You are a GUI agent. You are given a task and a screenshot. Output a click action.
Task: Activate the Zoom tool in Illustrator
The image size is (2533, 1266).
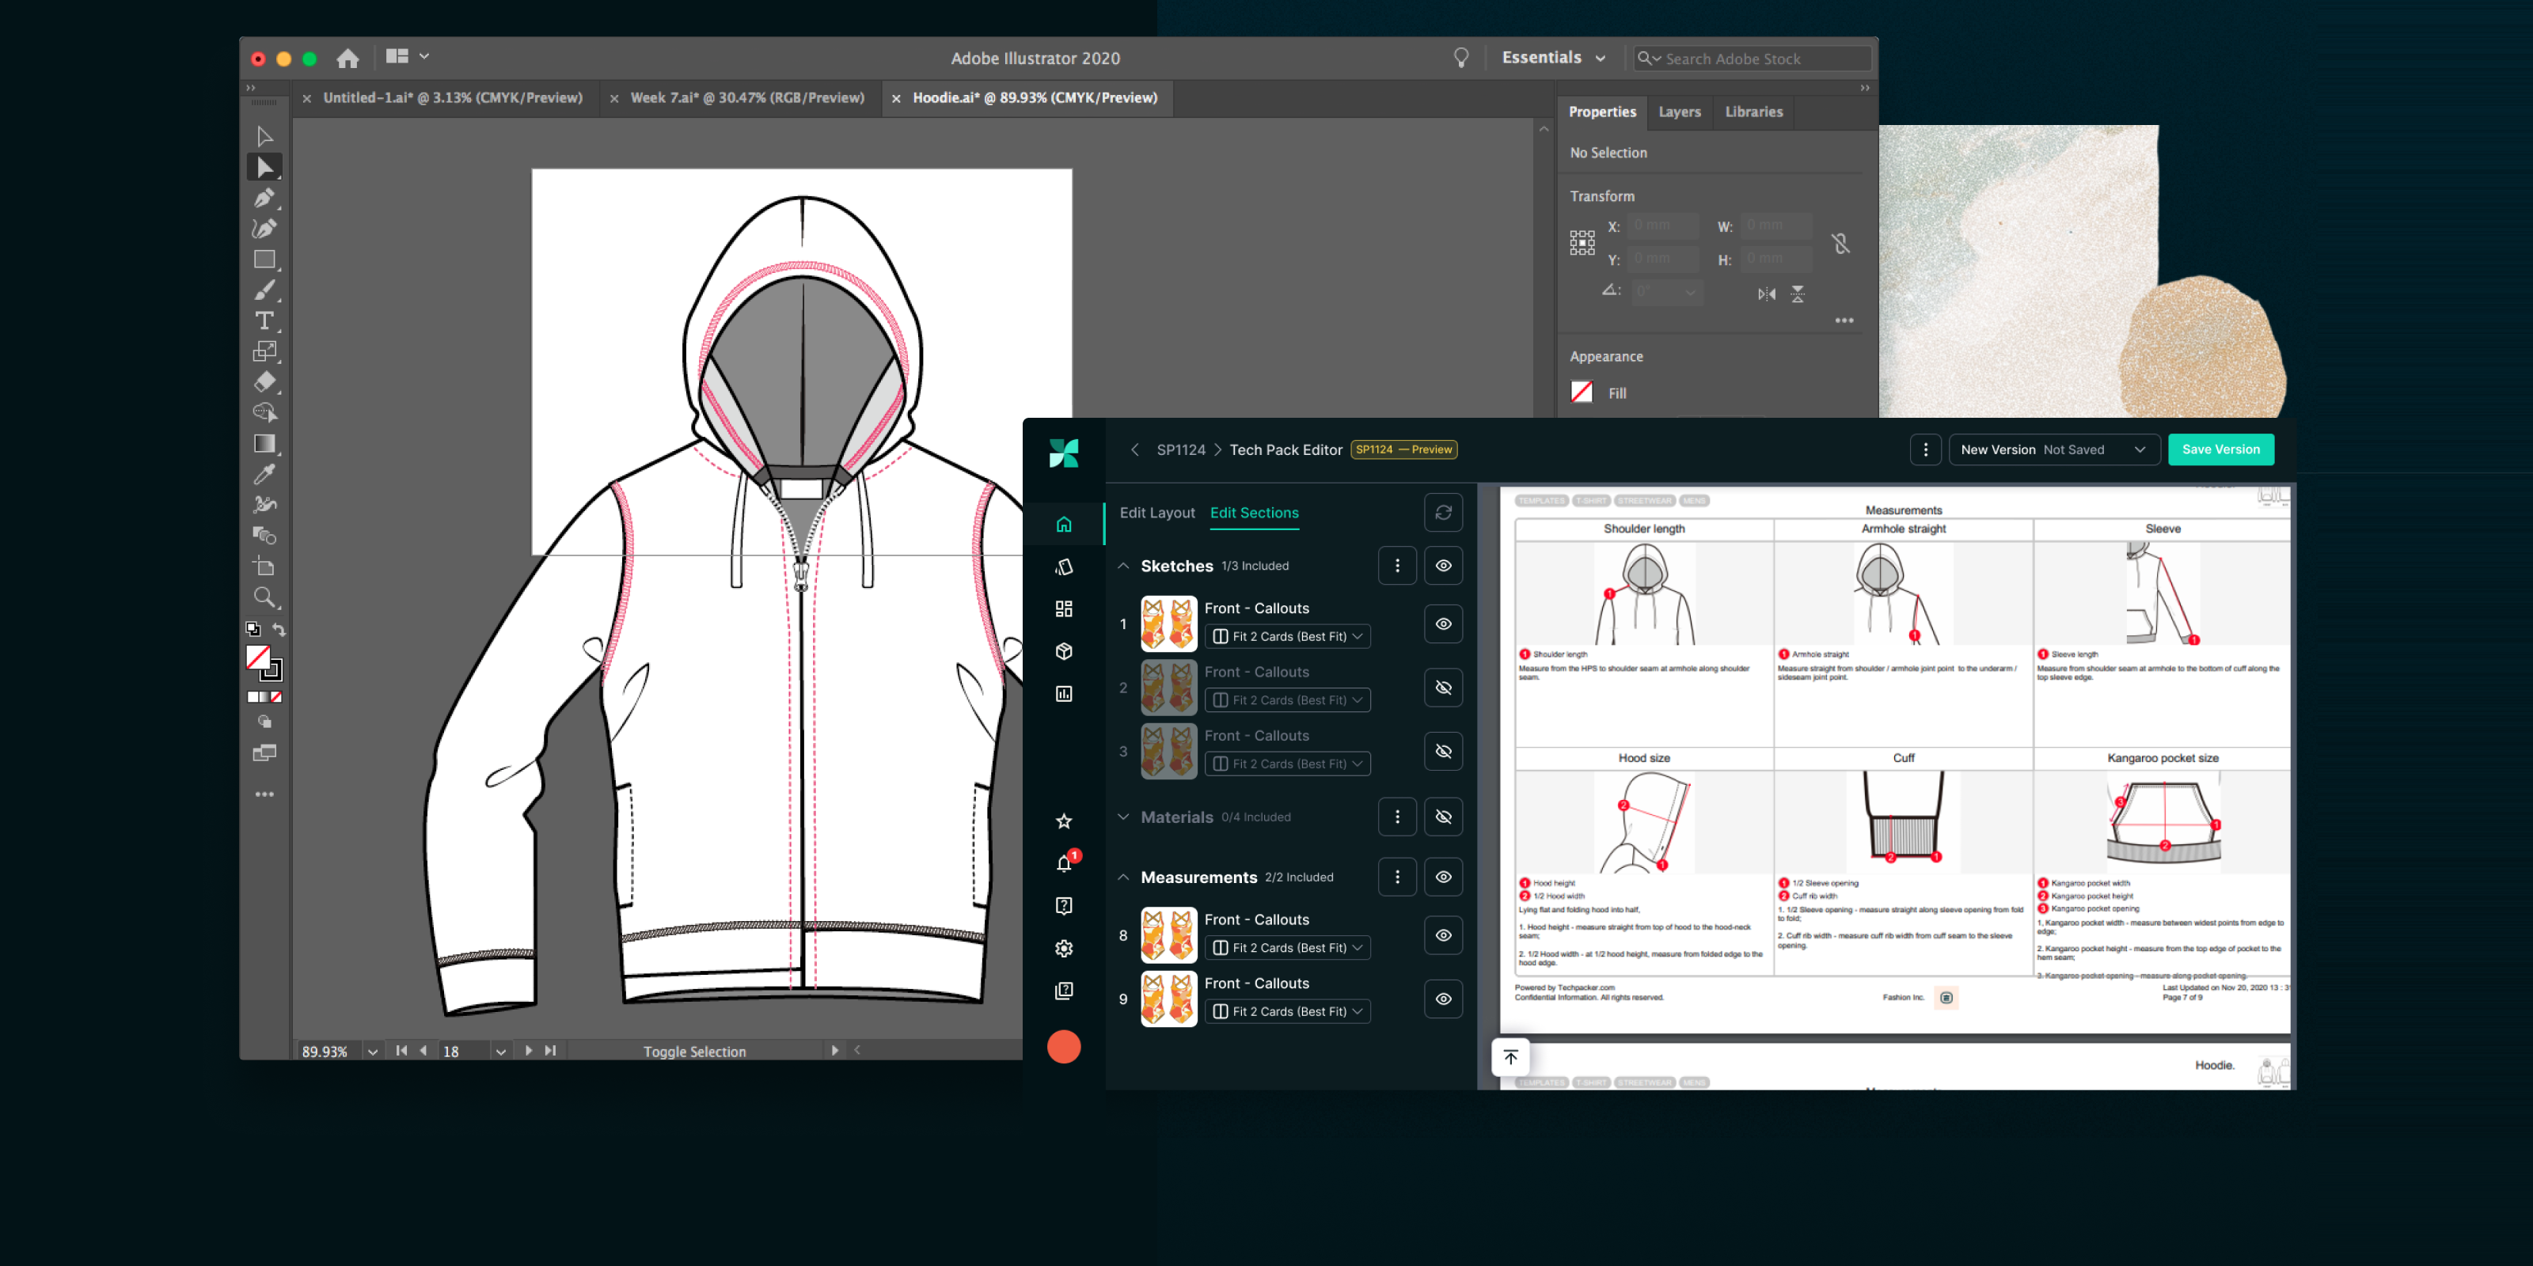point(264,597)
